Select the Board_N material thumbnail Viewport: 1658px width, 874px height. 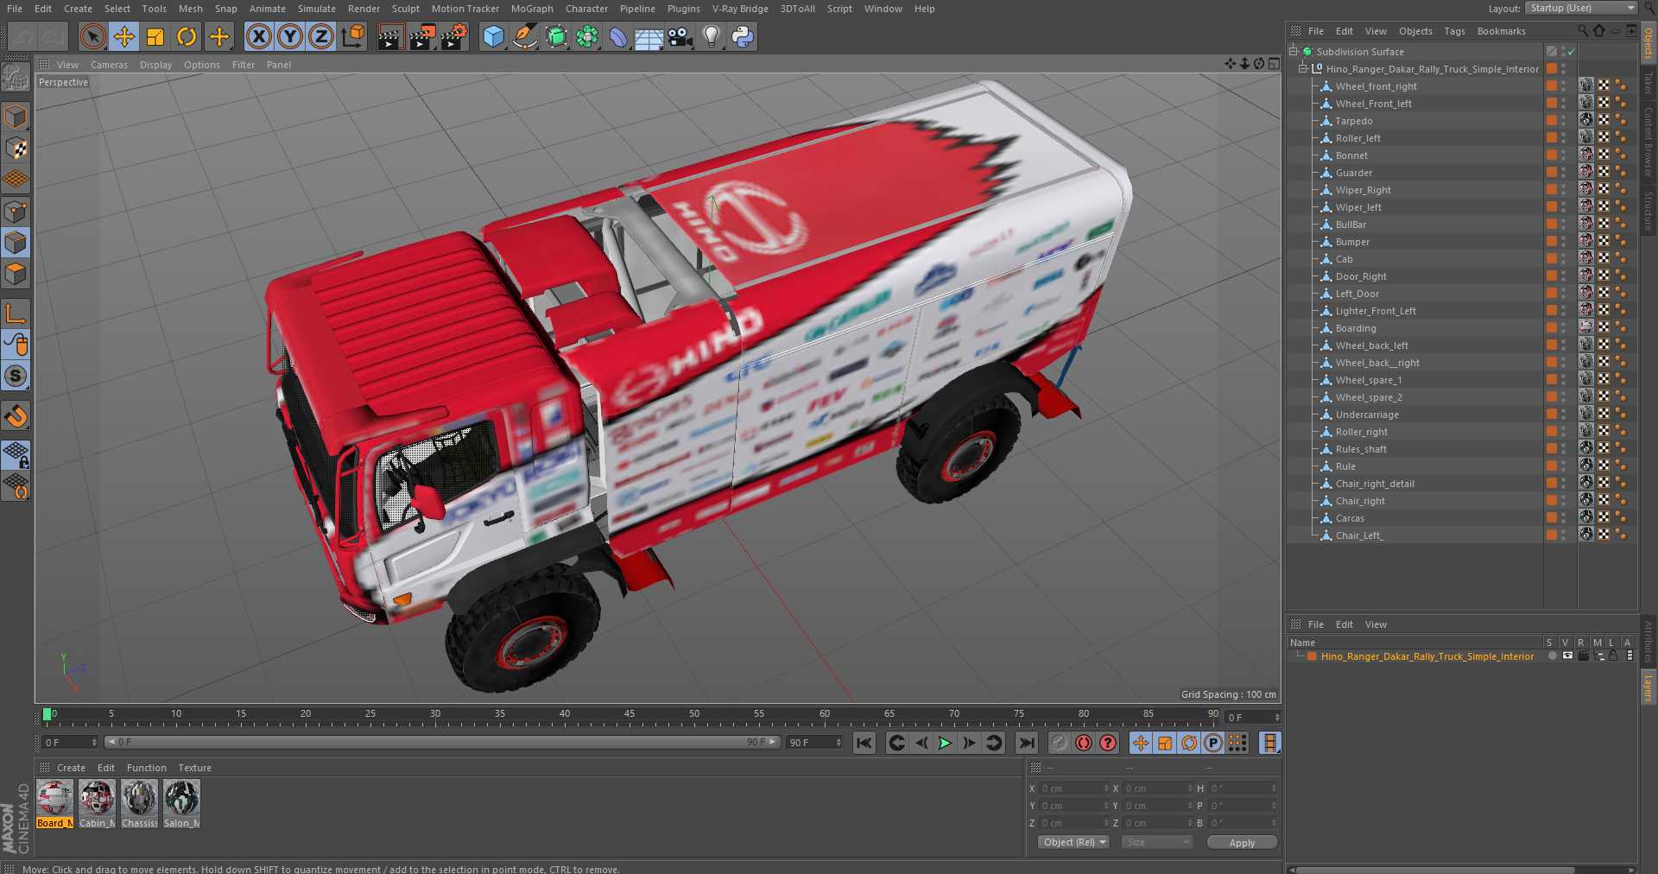(x=54, y=804)
